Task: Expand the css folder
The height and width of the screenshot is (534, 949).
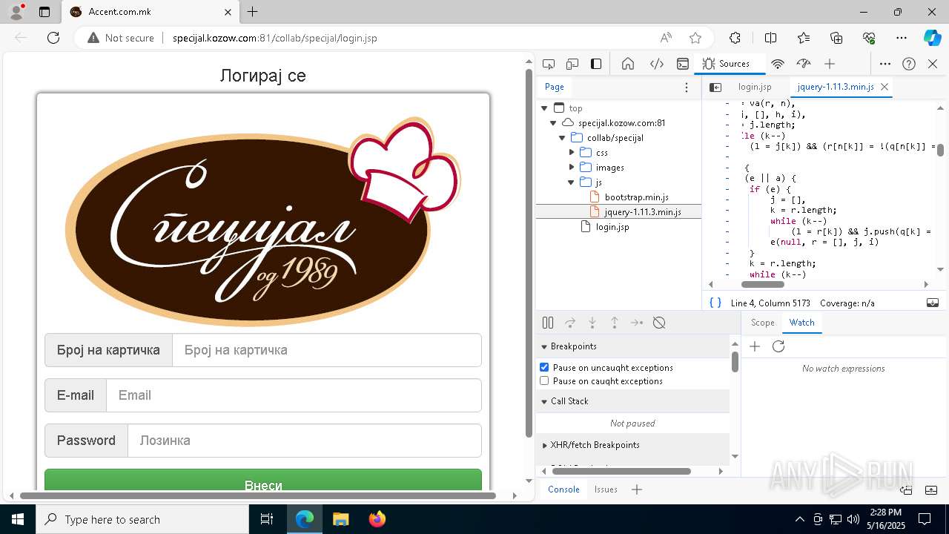Action: pos(572,153)
